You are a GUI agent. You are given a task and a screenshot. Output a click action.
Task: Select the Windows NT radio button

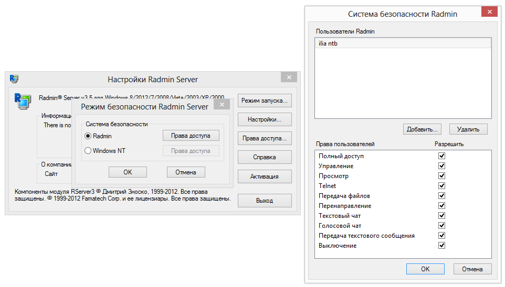click(88, 151)
